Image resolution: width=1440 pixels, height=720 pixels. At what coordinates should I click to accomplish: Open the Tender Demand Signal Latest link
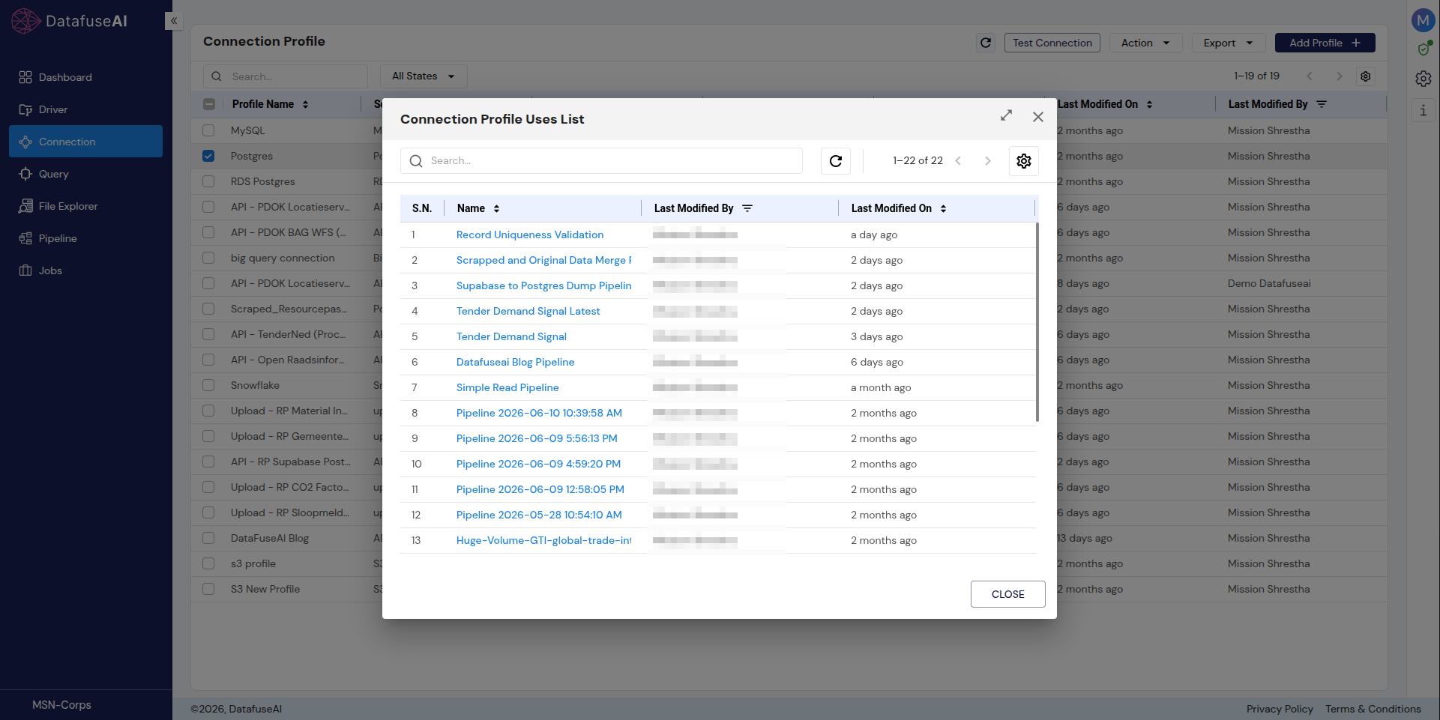coord(528,311)
